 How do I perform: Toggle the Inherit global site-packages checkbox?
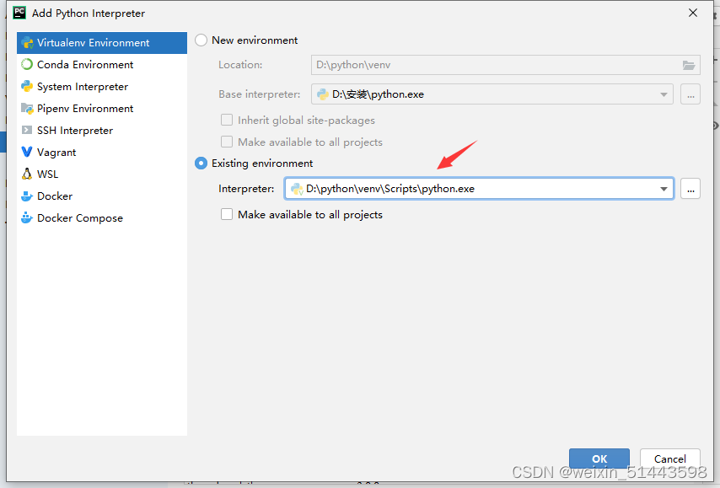[x=227, y=120]
